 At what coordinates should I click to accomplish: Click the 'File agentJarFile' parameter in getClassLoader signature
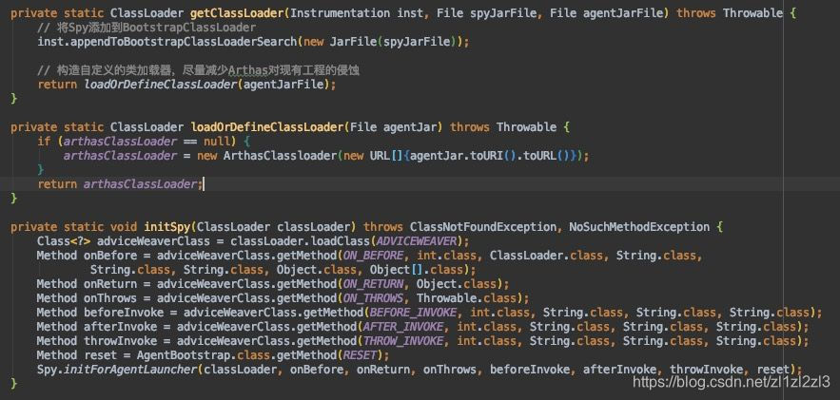pos(607,13)
